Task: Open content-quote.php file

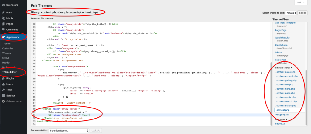Action: pyautogui.click(x=286, y=97)
